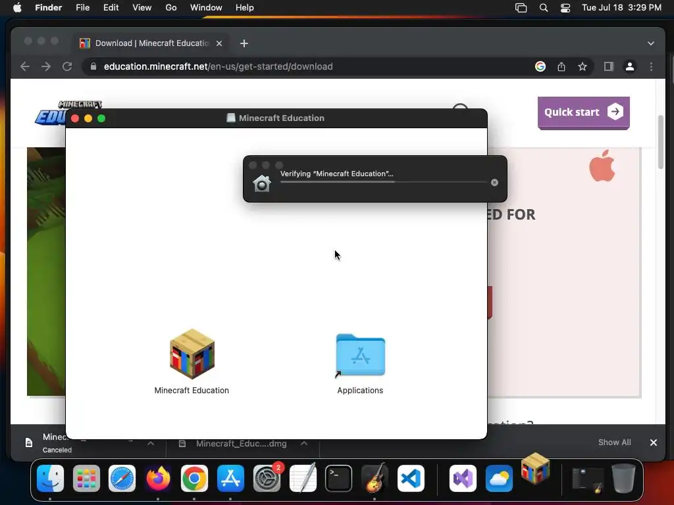Screen dimensions: 674x505
Task: Bookmark this page with the star icon
Action: click(583, 66)
